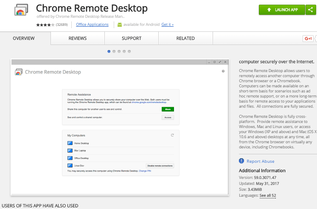
Task: Click the share icon button
Action: coord(311,10)
